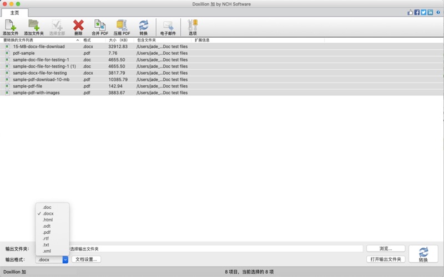
Task: Open the Merge PDF (合并 PDF) tool
Action: pyautogui.click(x=100, y=27)
